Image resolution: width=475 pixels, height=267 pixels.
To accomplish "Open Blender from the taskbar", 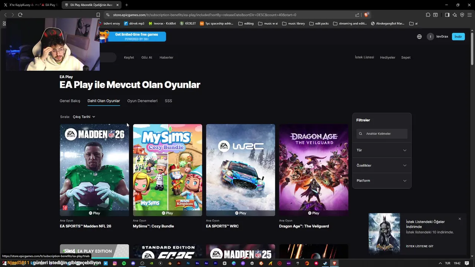I will pyautogui.click(x=170, y=263).
